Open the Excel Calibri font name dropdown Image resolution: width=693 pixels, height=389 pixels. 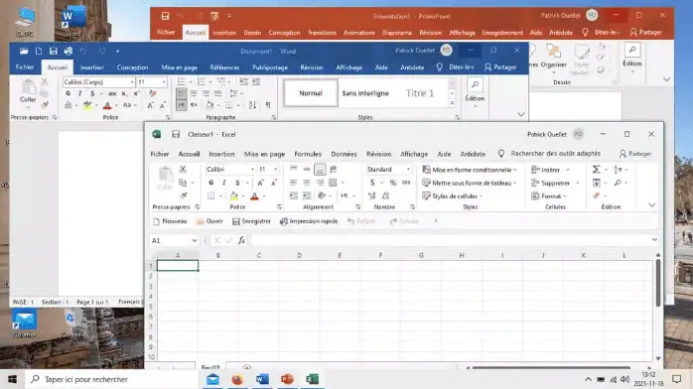click(x=252, y=170)
